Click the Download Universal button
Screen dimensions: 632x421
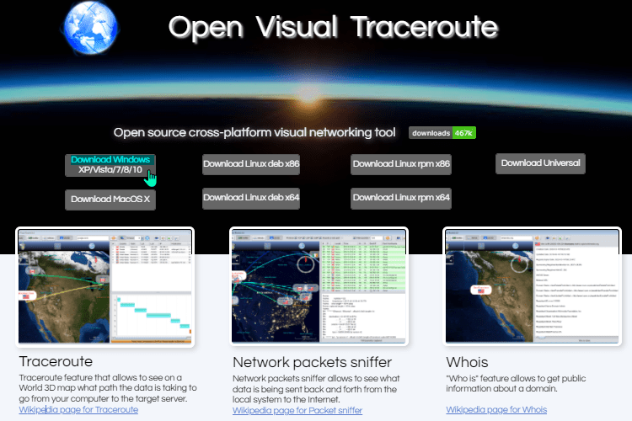540,163
